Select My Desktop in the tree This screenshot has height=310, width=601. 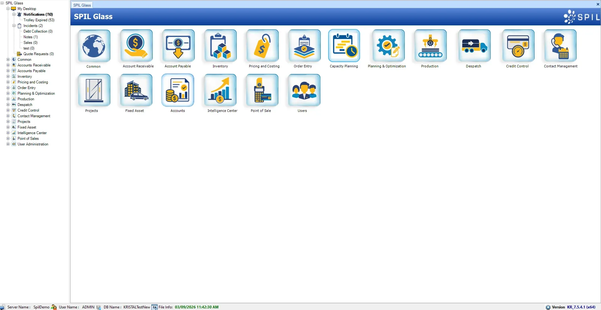pyautogui.click(x=27, y=9)
